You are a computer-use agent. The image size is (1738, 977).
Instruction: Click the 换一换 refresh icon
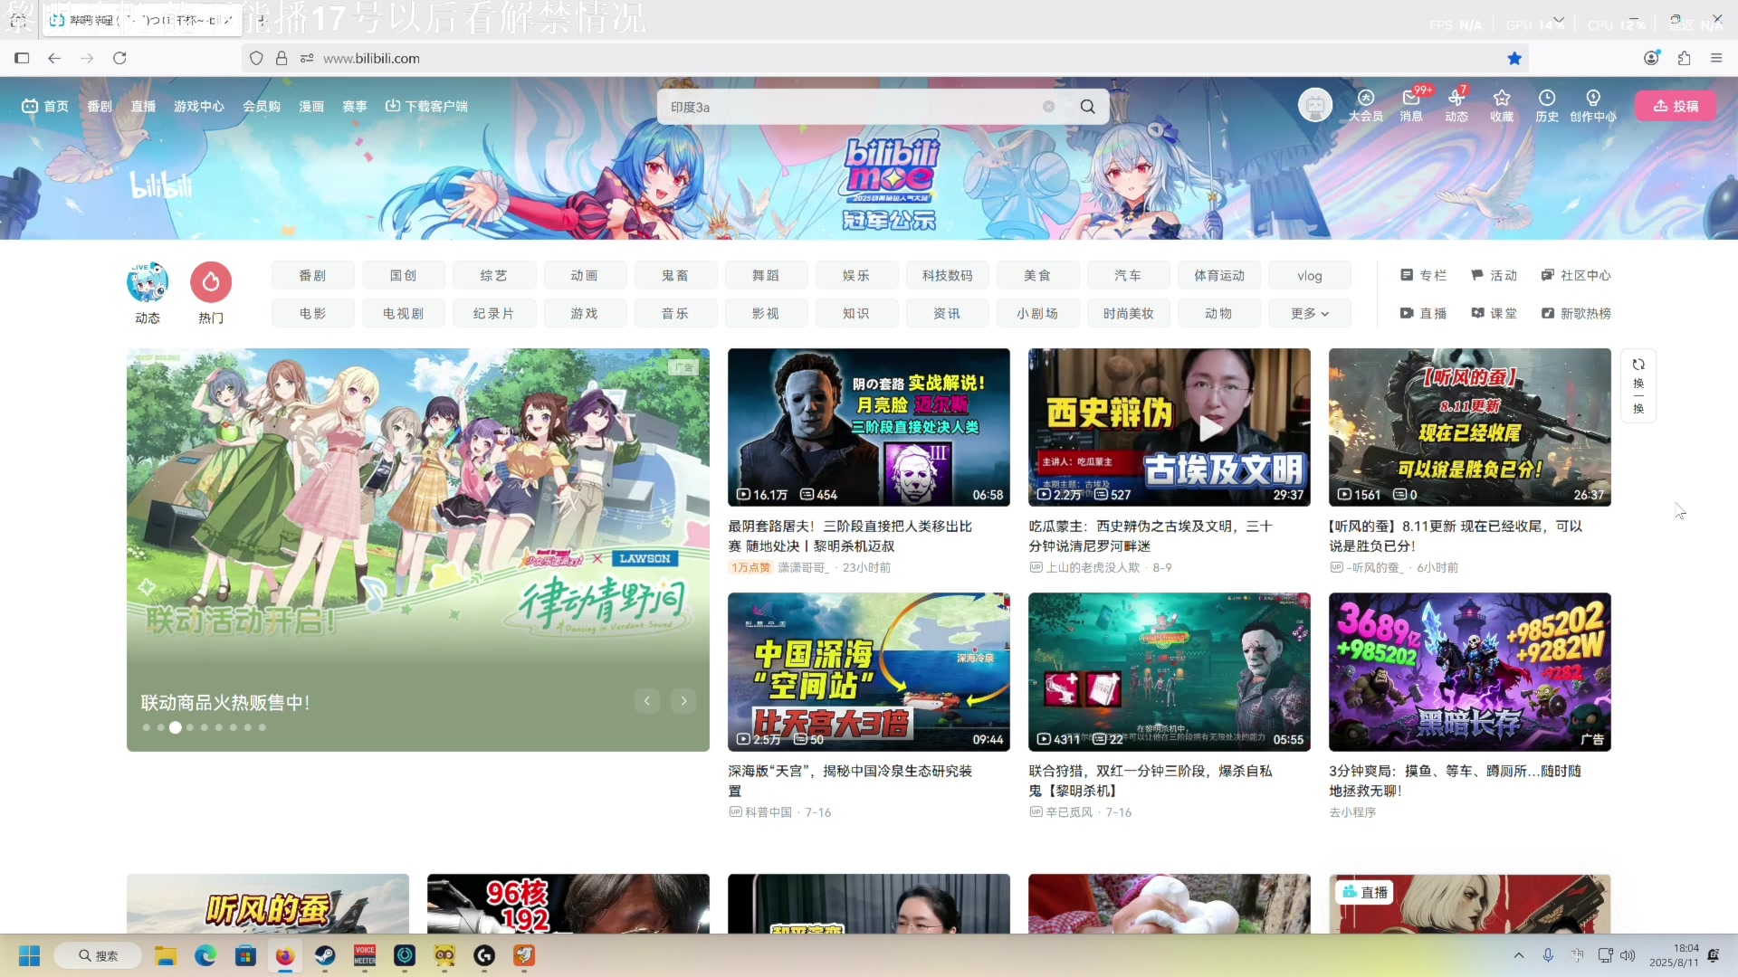click(1638, 386)
